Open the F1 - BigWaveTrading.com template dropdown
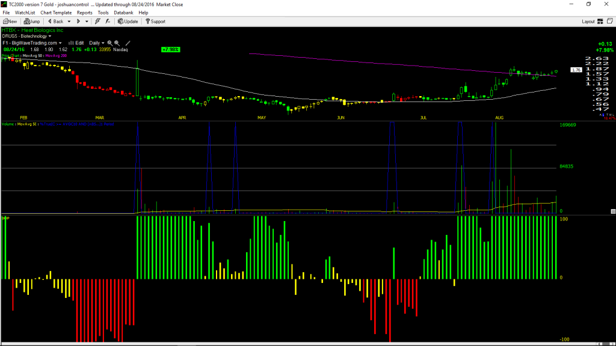Screen dimensions: 616x346 pos(32,43)
